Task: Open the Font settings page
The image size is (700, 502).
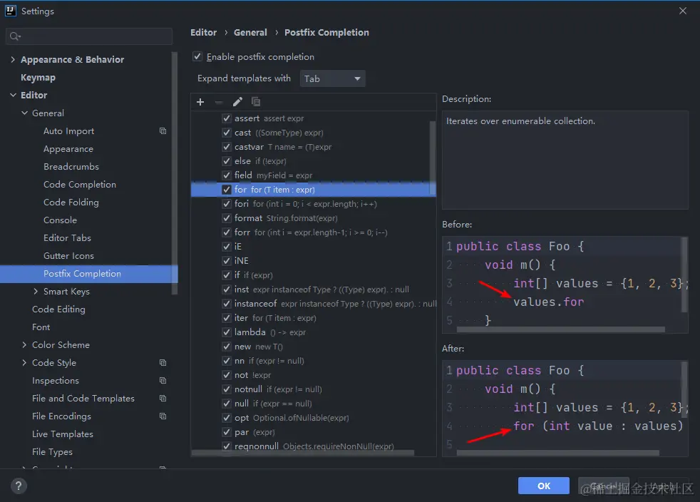Action: 41,327
